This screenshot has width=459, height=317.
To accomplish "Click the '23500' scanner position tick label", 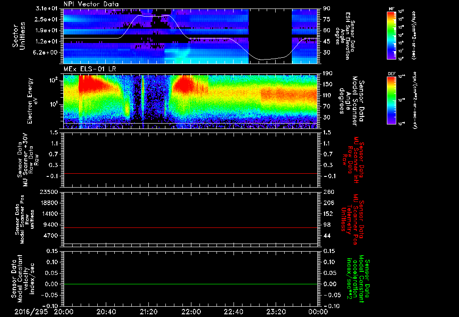I will (48, 192).
